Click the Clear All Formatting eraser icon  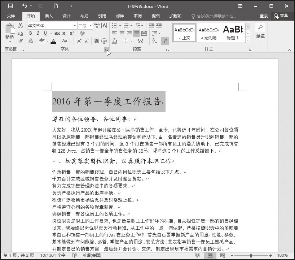click(x=83, y=33)
